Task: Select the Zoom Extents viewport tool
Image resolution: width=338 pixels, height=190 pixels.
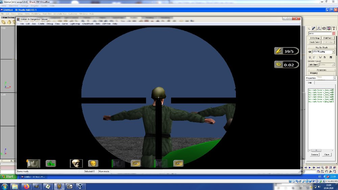Action: (x=331, y=168)
